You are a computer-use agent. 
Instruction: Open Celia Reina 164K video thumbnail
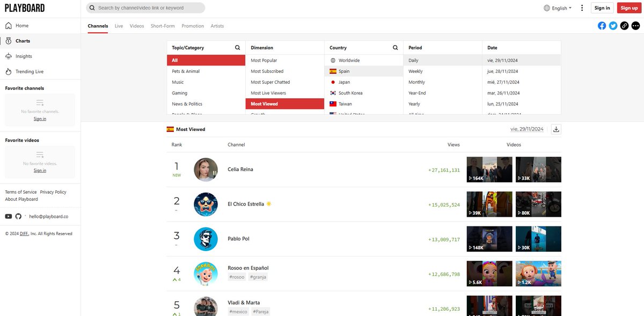click(x=489, y=170)
